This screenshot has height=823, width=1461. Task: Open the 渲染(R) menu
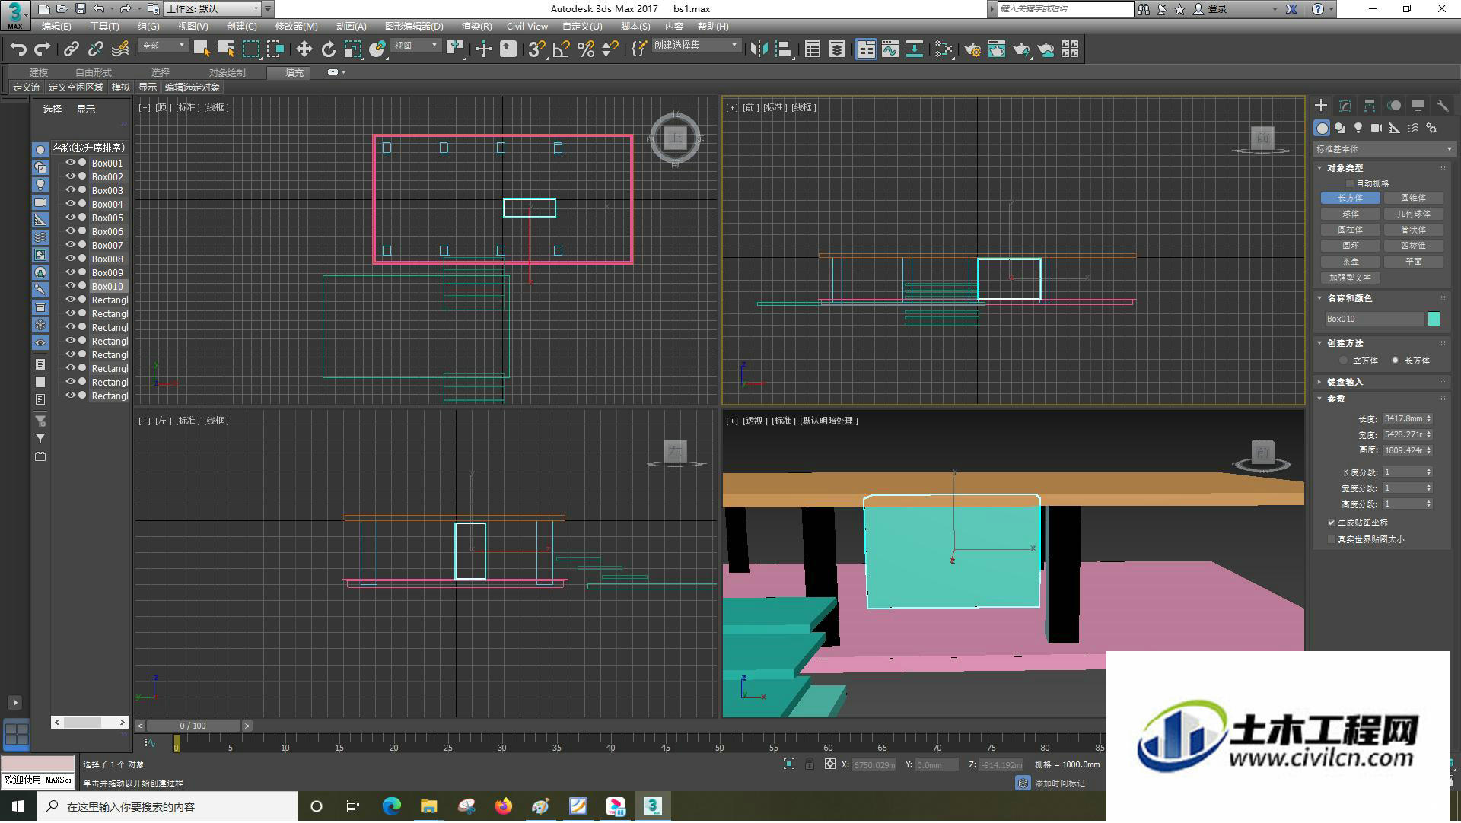coord(476,27)
